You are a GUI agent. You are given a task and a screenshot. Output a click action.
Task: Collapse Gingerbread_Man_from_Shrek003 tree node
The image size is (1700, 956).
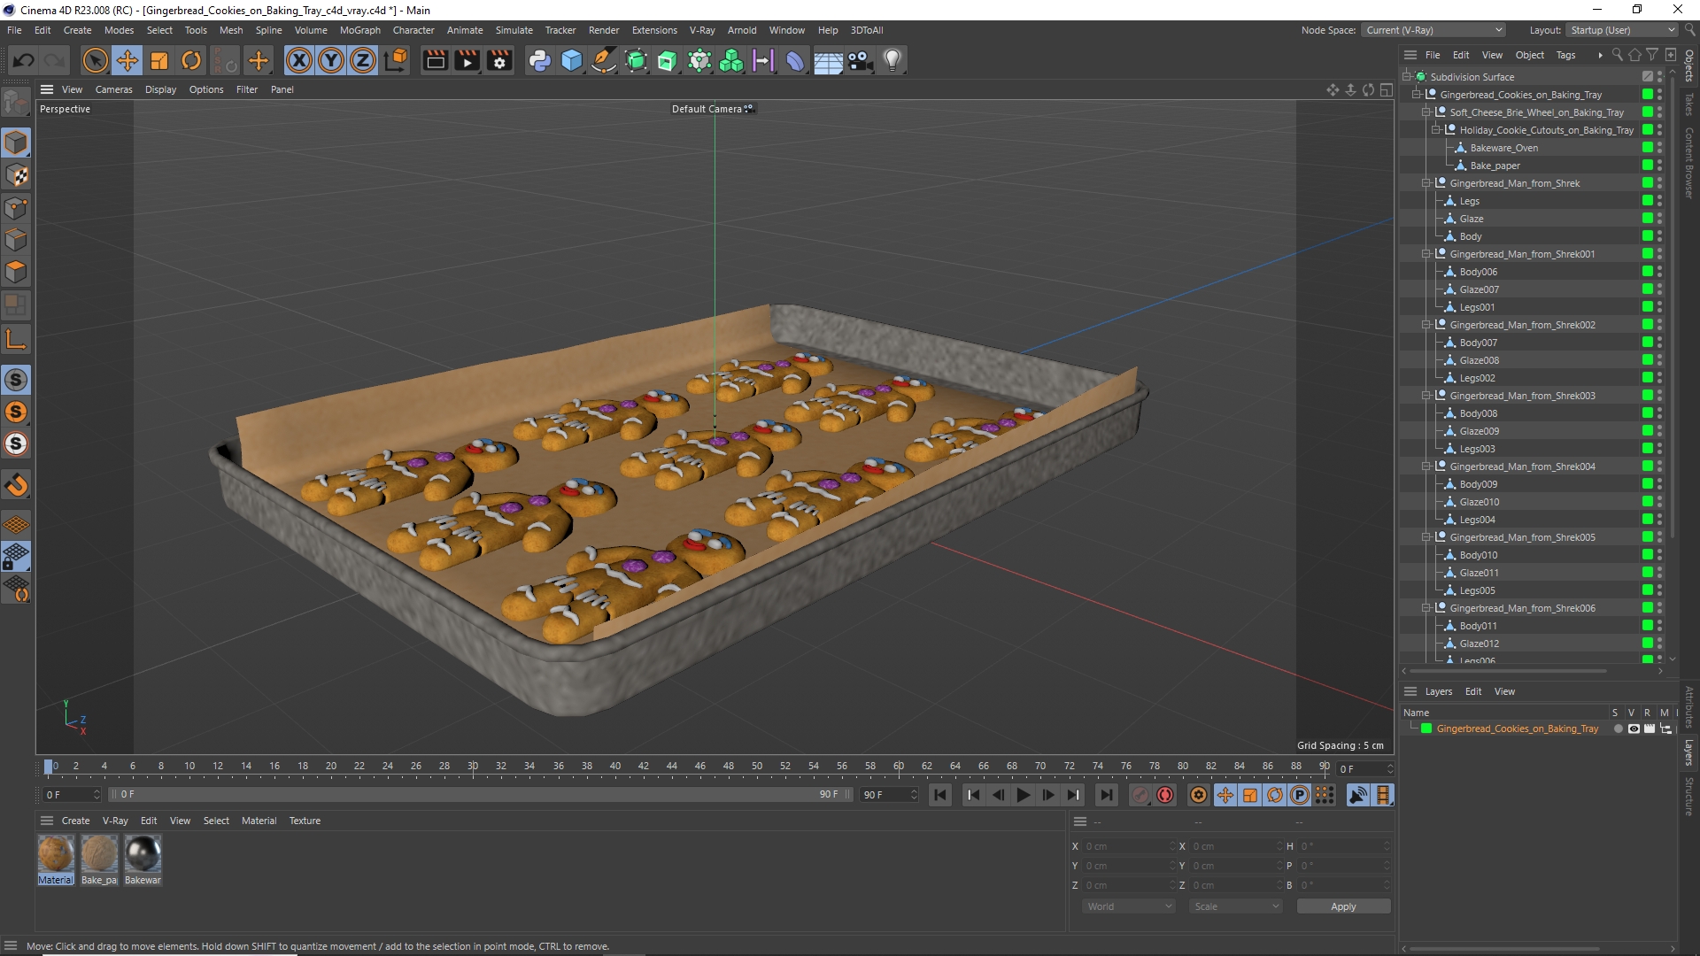tap(1426, 396)
